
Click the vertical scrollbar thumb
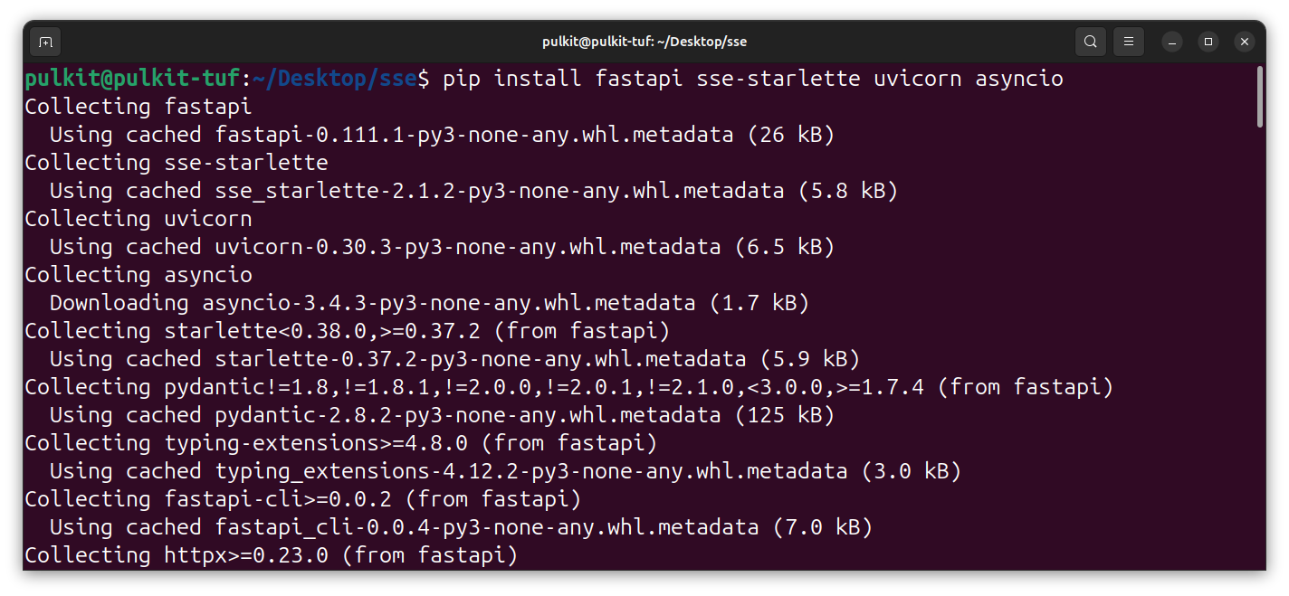click(x=1260, y=96)
